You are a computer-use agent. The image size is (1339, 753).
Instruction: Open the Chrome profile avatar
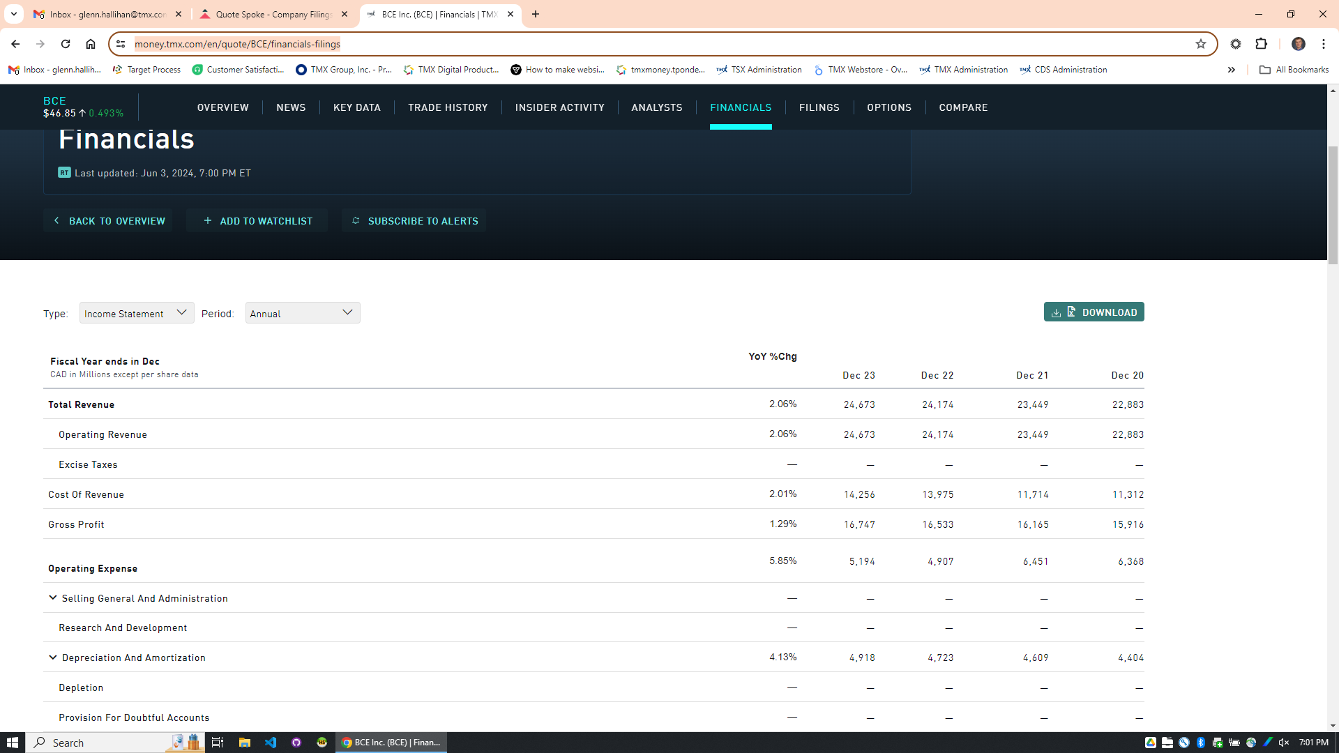coord(1298,44)
